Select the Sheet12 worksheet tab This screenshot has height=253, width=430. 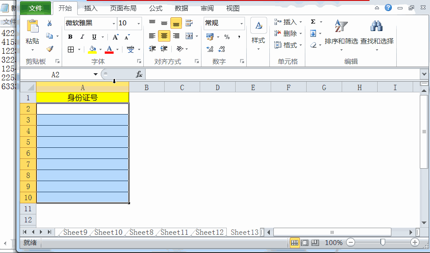pos(209,233)
